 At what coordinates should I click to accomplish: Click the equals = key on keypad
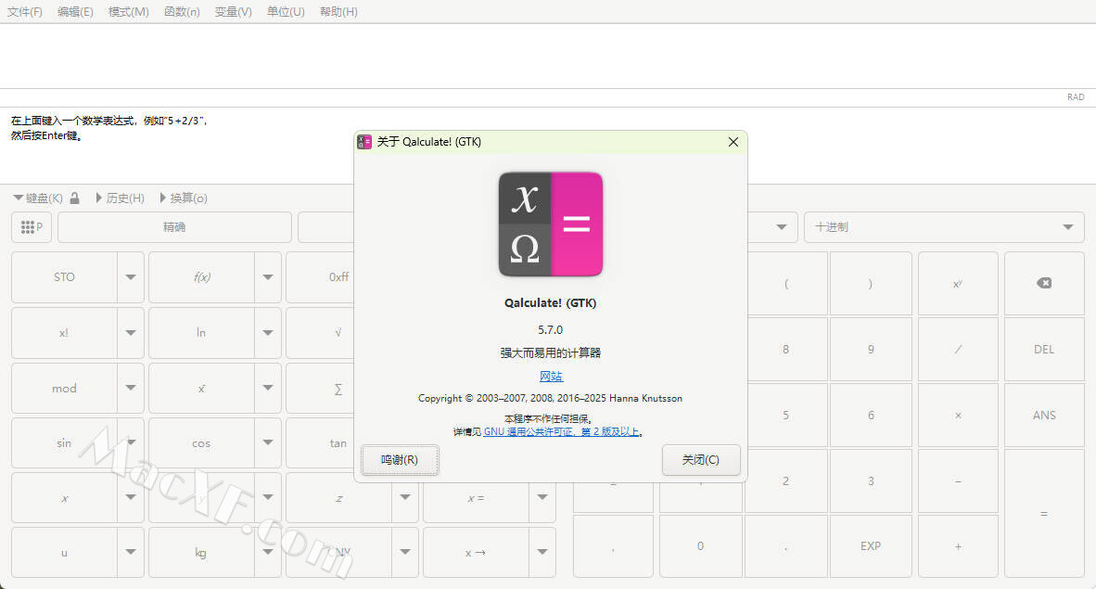[1043, 514]
